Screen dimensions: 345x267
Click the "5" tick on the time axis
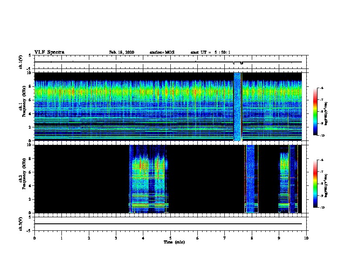(170, 238)
